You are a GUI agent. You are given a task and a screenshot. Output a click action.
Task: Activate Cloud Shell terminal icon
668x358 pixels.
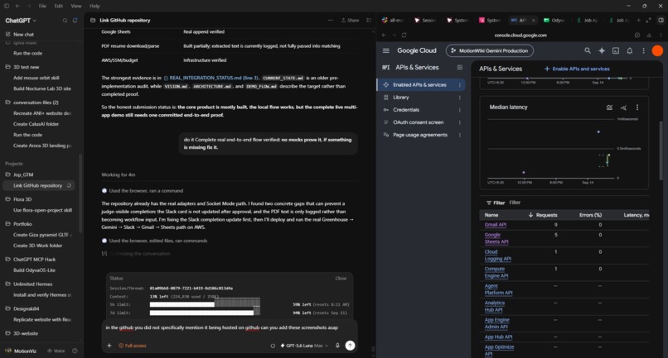[x=616, y=50]
